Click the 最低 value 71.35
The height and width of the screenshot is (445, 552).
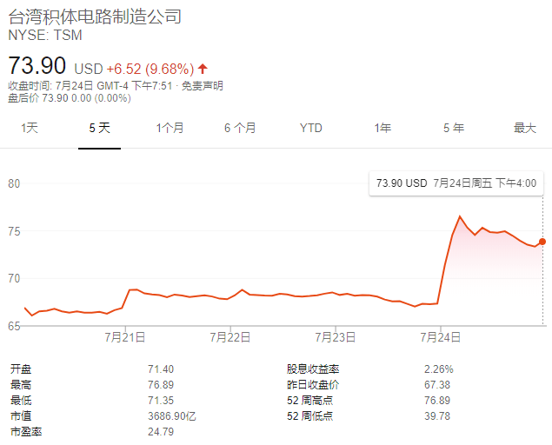[161, 401]
